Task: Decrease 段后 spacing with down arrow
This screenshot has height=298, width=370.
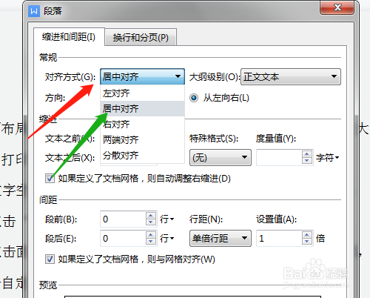Action: tap(151, 242)
